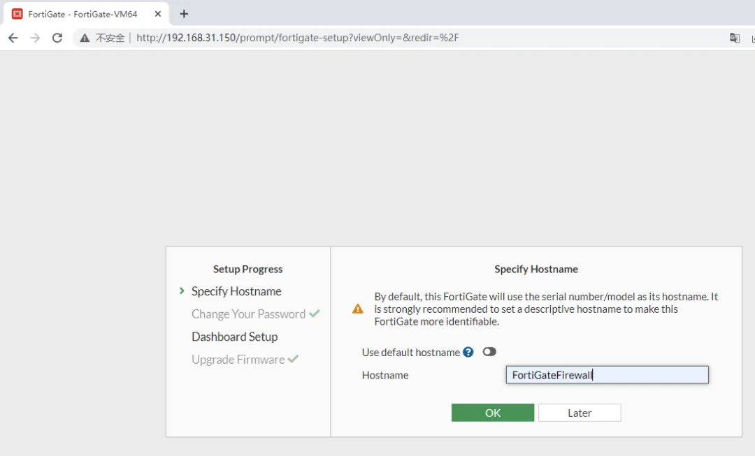755x456 pixels.
Task: Click the browser forward arrow
Action: tap(35, 38)
